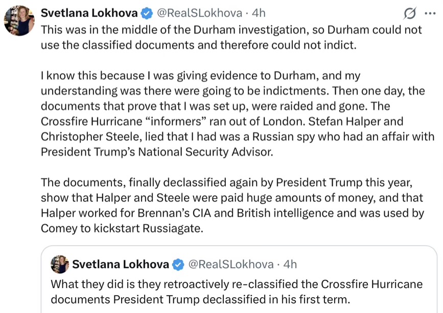Image resolution: width=443 pixels, height=313 pixels.
Task: Click the verified badge in quoted post
Action: (x=178, y=264)
